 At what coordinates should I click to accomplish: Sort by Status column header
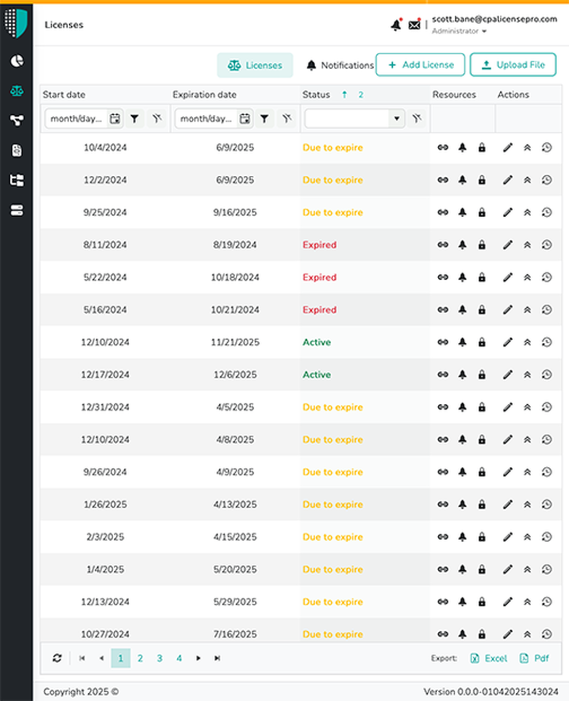pyautogui.click(x=316, y=95)
